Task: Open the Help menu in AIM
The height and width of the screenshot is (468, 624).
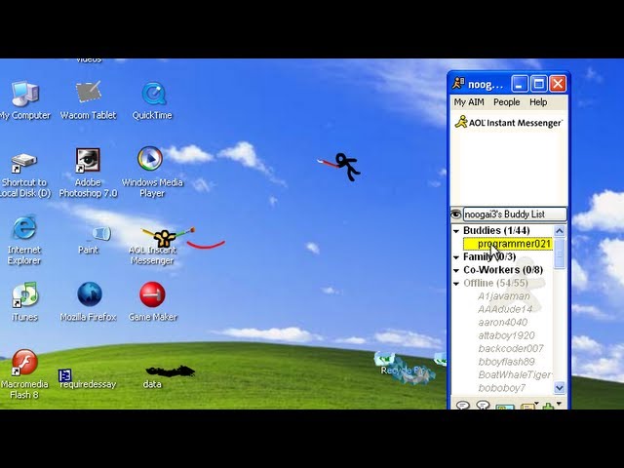Action: tap(538, 102)
